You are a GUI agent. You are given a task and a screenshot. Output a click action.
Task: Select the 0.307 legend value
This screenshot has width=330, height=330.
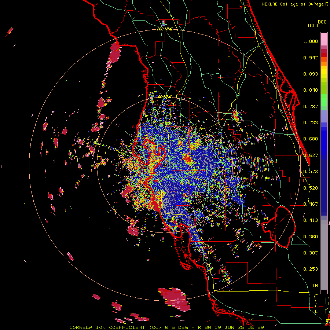click(x=311, y=253)
